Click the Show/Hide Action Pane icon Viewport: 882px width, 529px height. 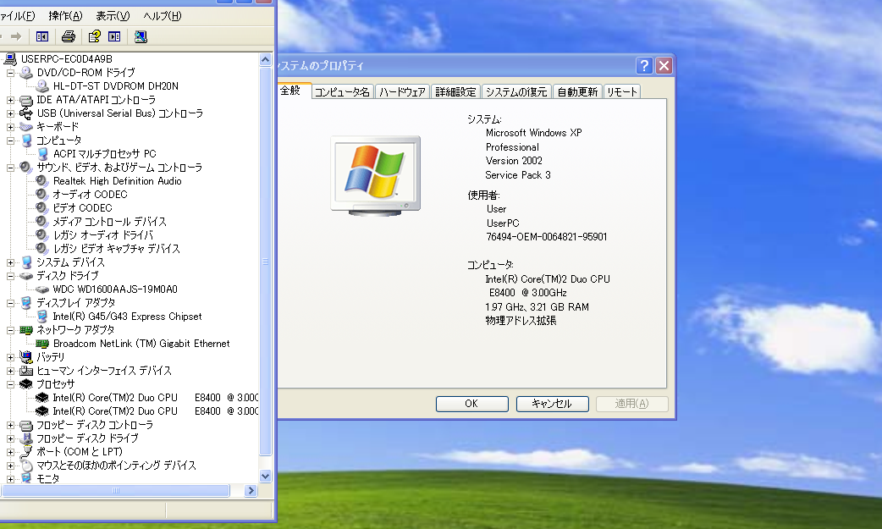pyautogui.click(x=113, y=36)
